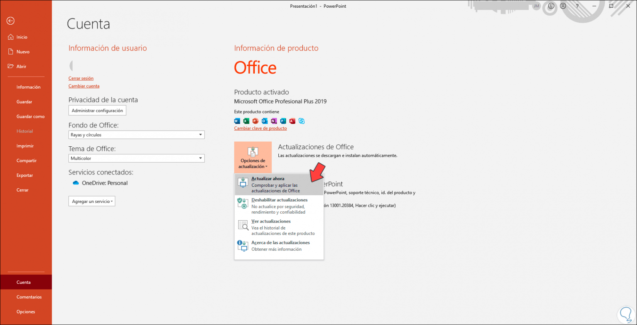Click the Inicio home icon

[10, 37]
